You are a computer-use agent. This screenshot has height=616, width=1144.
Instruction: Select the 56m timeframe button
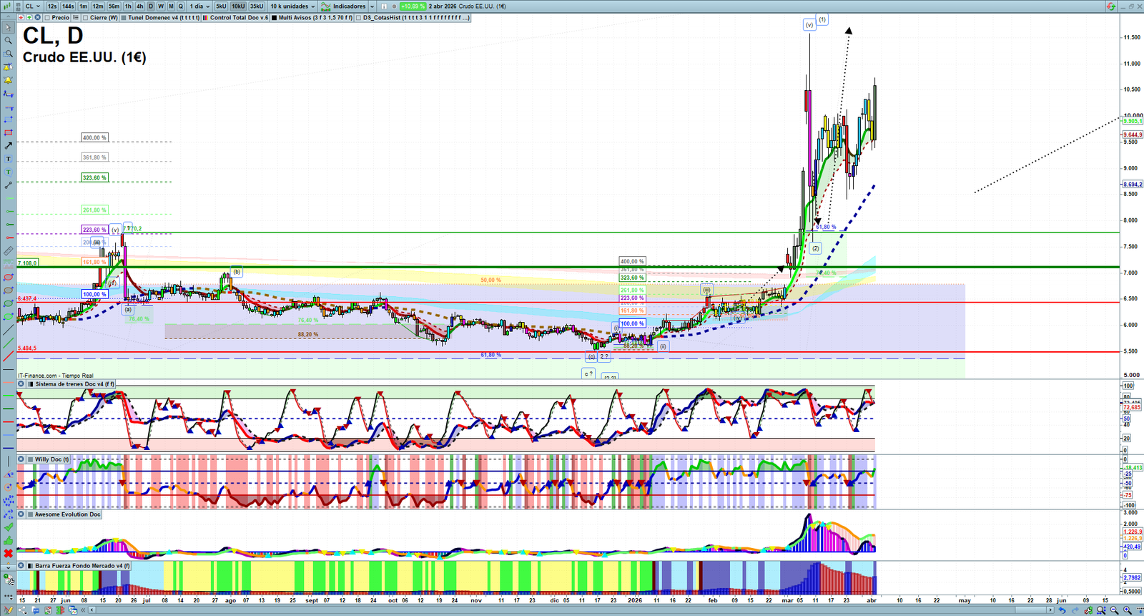114,6
